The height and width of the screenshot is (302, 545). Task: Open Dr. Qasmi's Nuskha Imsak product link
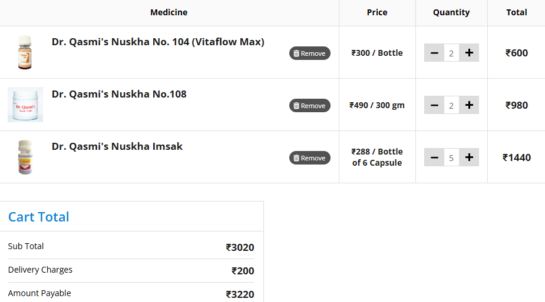(117, 147)
